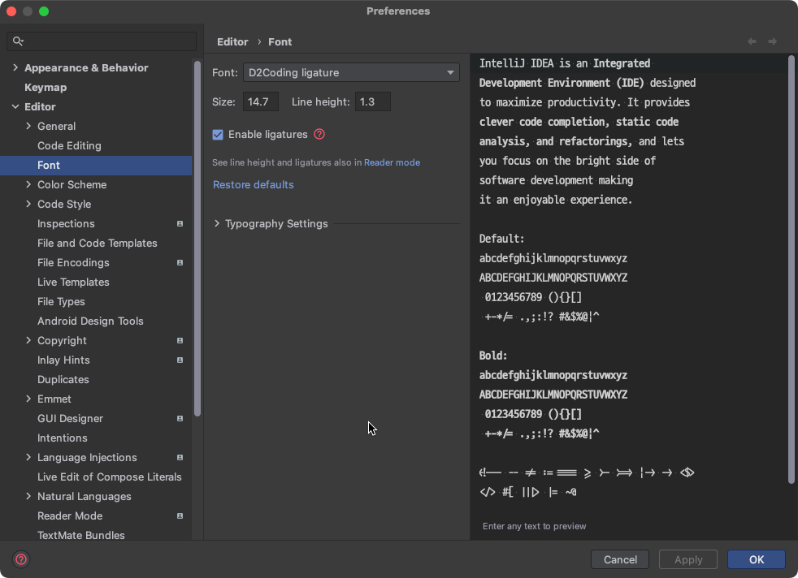Viewport: 798px width, 578px height.
Task: Click into the font preview text area
Action: point(628,285)
